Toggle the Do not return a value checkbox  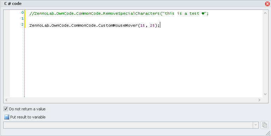coord(6,109)
